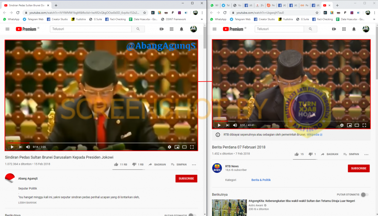Open the Berita & Politik category link
The image size is (378, 216).
[261, 180]
